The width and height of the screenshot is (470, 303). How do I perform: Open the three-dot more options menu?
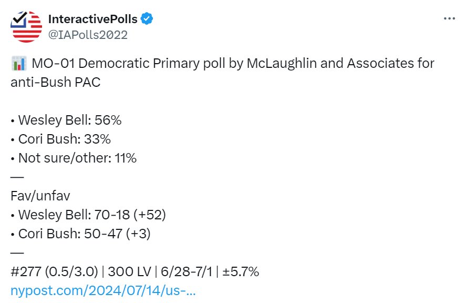449,18
